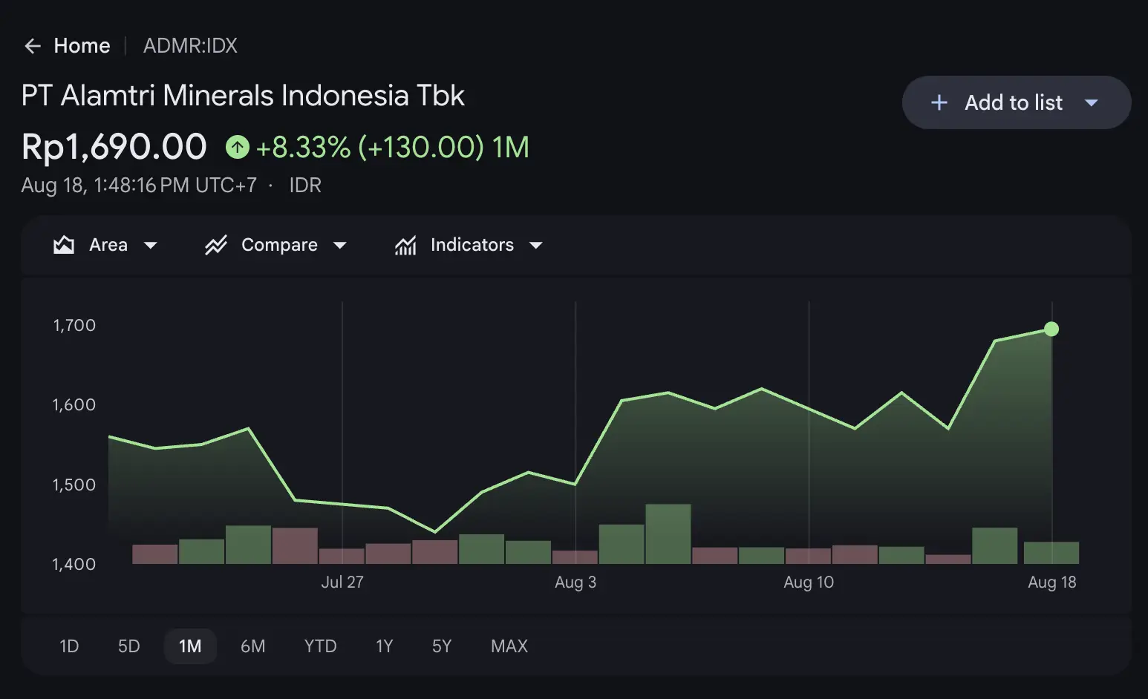Click the last volume bar under Aug 18

(1051, 553)
